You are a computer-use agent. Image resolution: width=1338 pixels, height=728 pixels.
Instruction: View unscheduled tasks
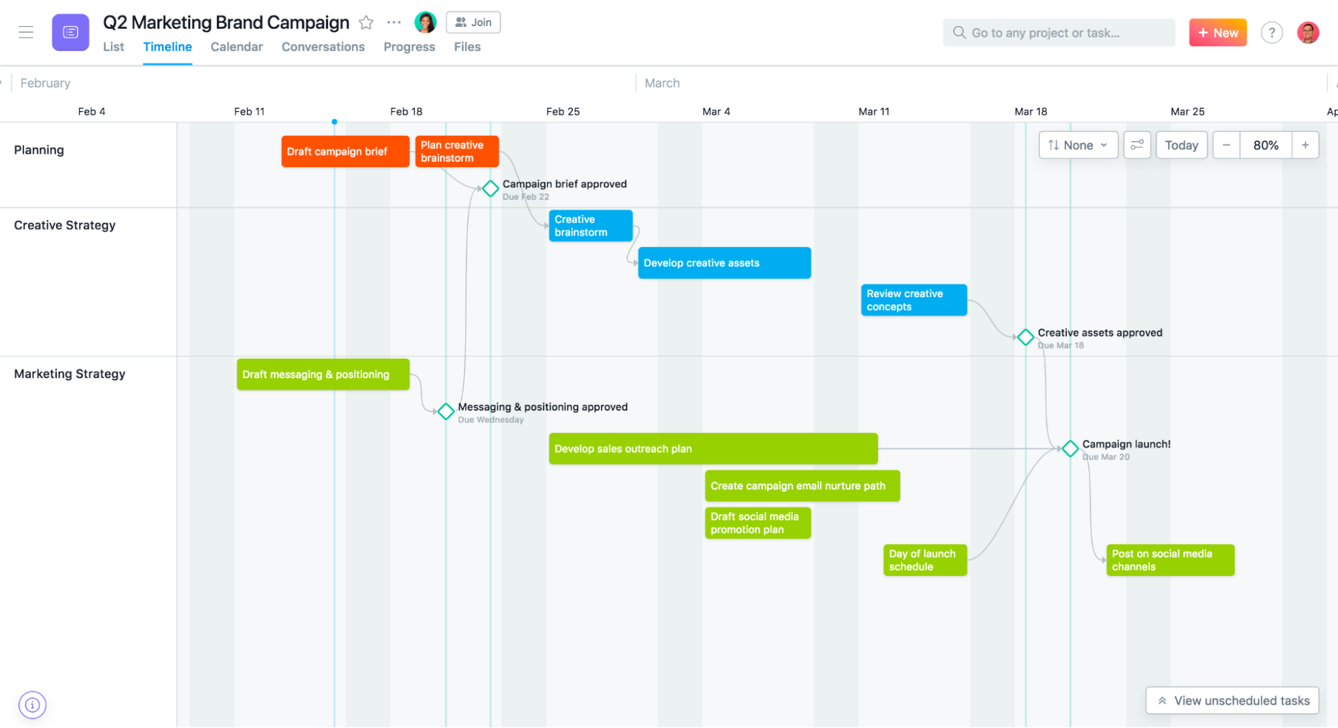[1232, 700]
